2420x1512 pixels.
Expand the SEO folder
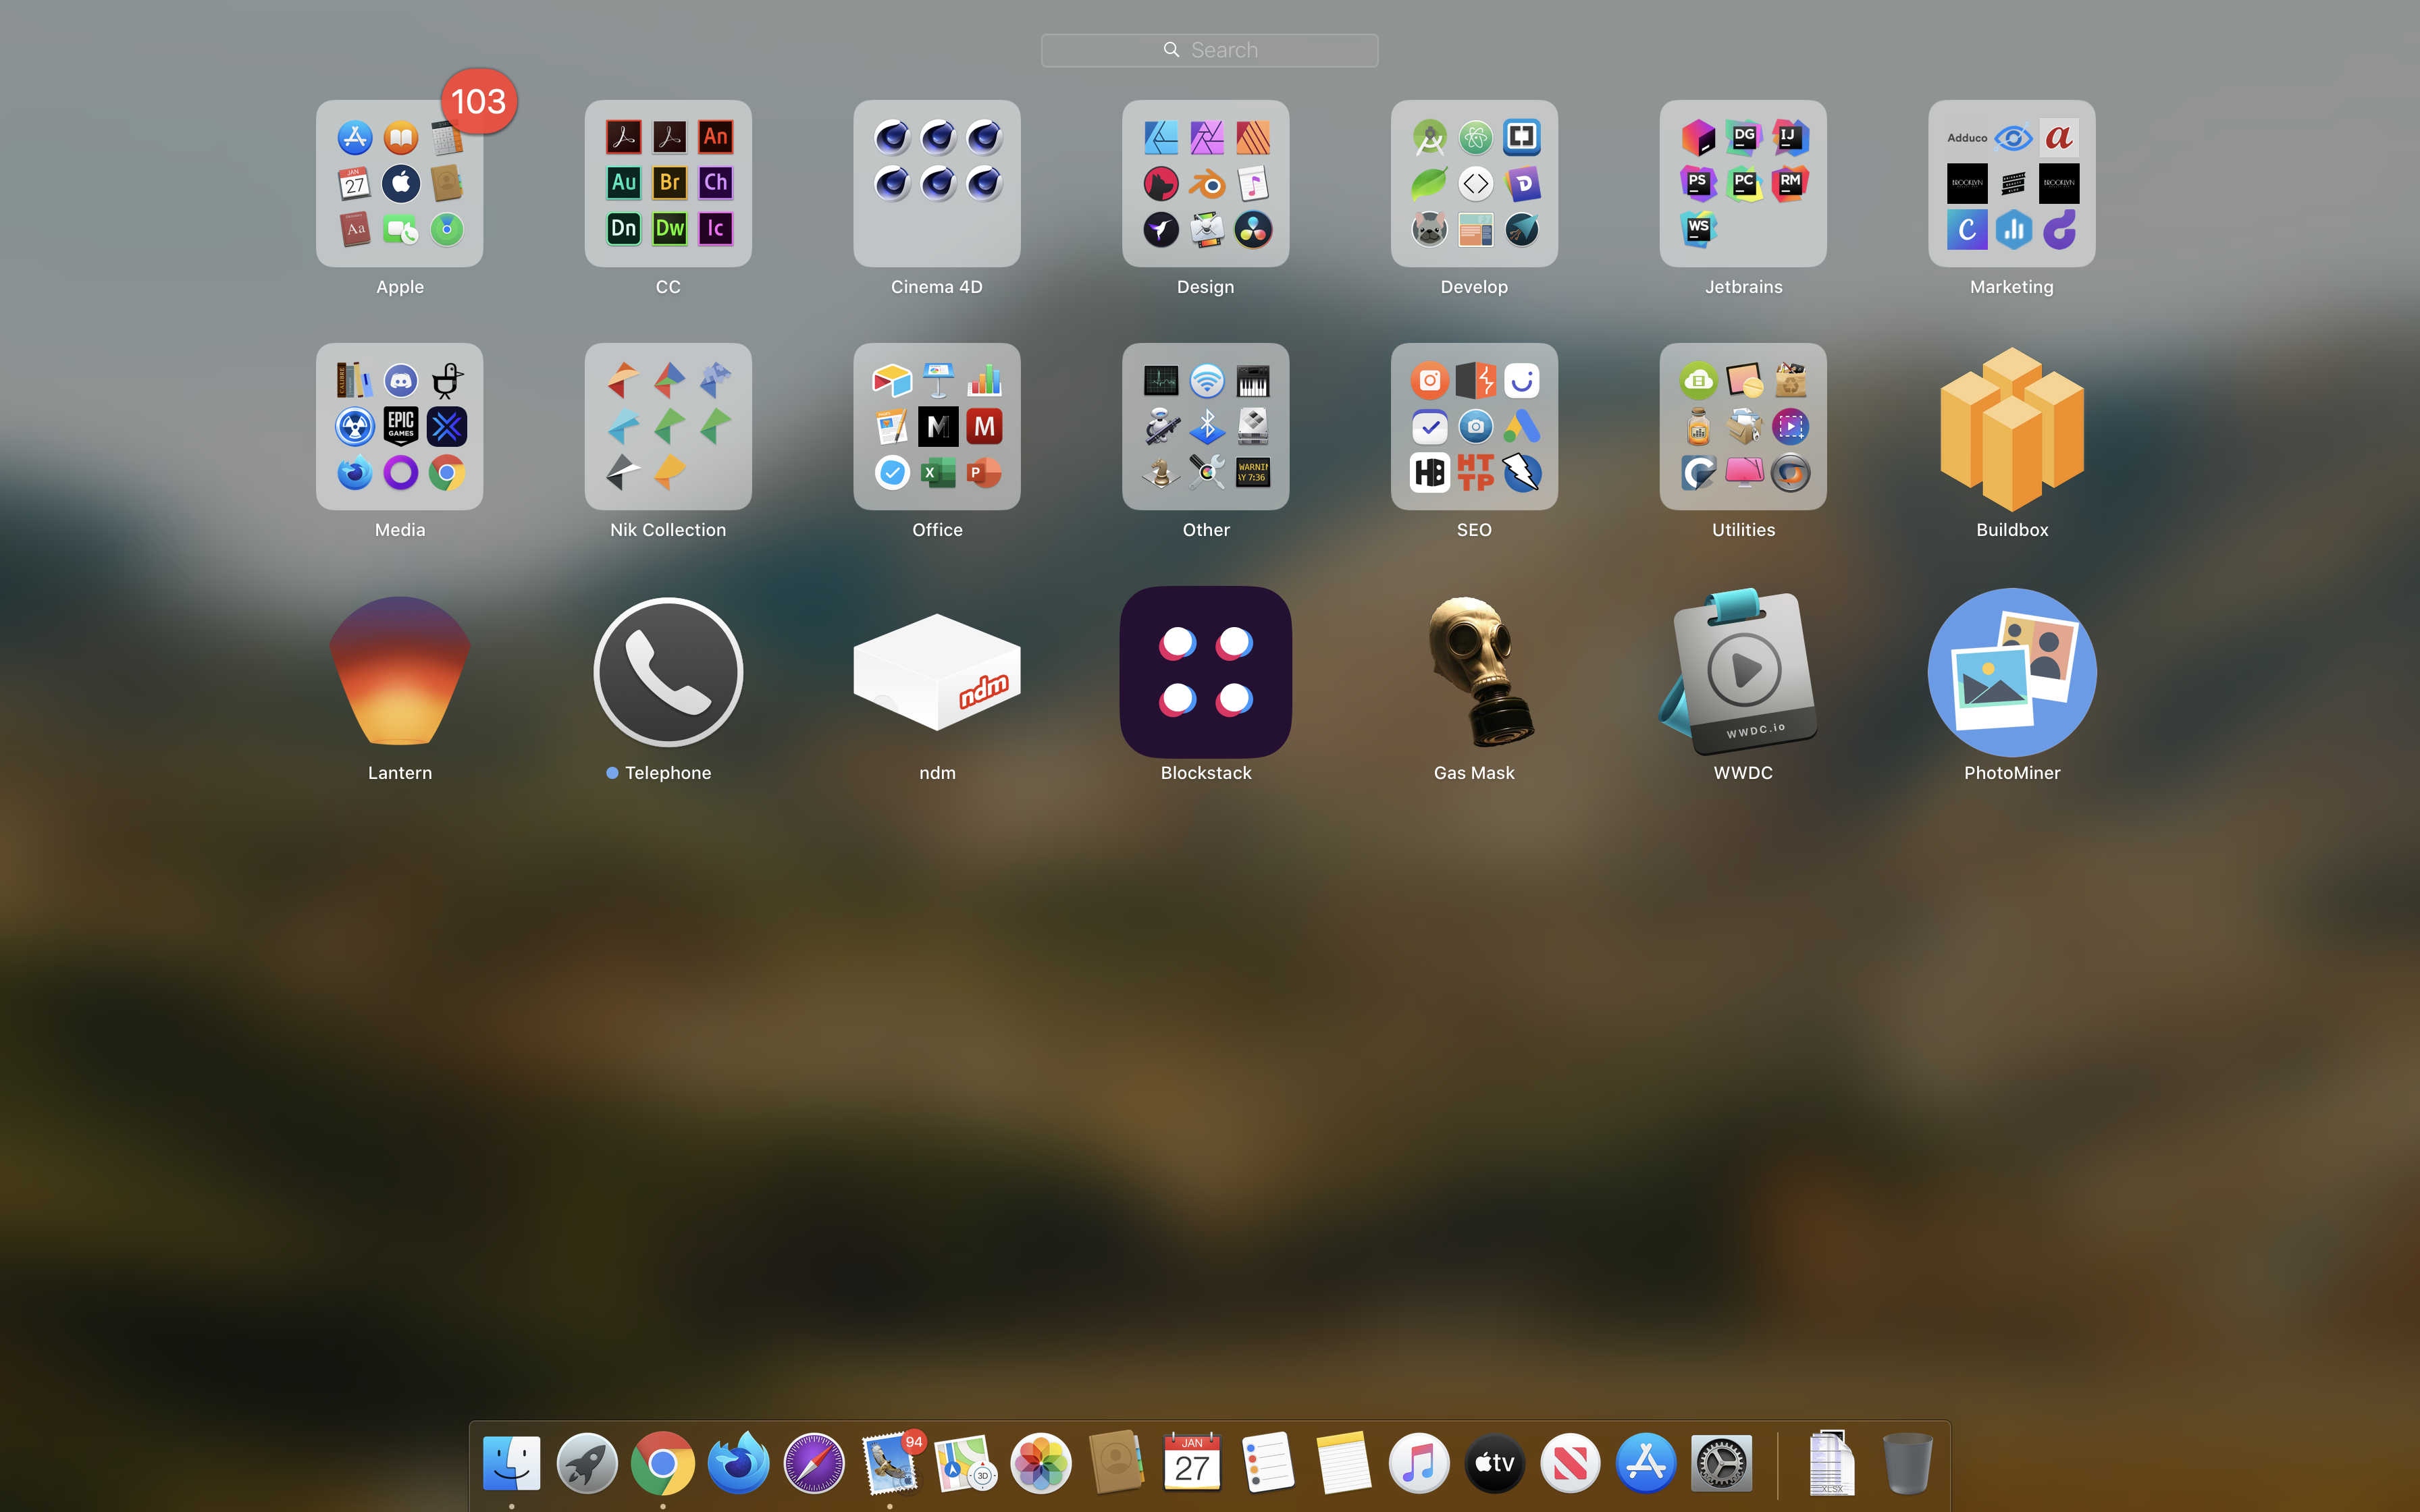click(x=1474, y=427)
